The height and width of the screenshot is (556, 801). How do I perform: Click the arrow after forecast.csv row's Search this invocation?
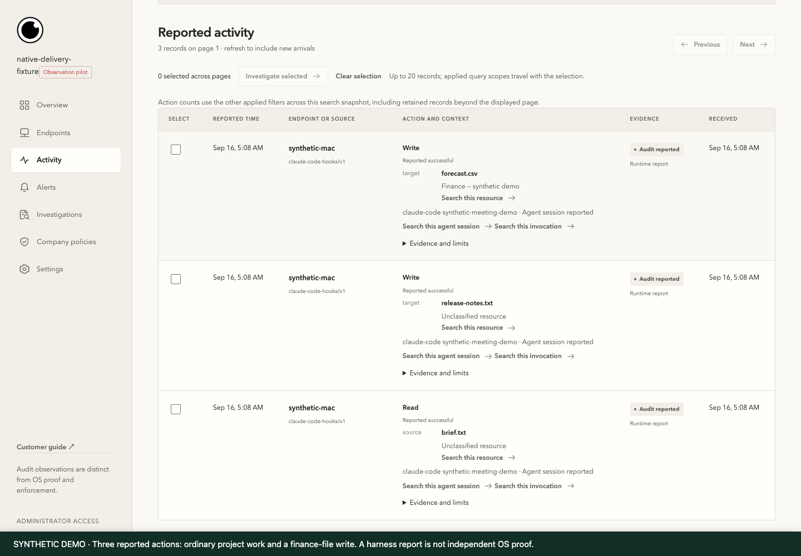click(x=571, y=226)
